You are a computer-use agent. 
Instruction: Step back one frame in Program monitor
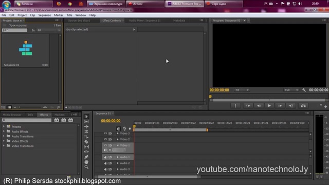(259, 106)
